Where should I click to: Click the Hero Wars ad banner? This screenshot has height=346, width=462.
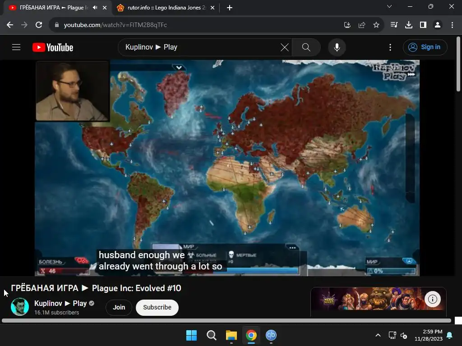point(379,300)
